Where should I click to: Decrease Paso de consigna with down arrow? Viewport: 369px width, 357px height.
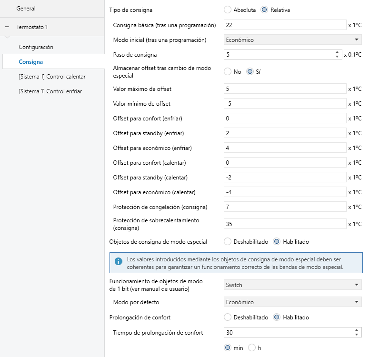tap(337, 57)
